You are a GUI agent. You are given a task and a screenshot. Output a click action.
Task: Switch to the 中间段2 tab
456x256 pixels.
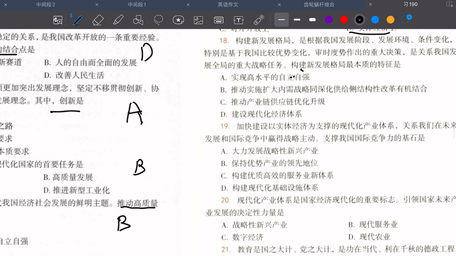pos(46,4)
